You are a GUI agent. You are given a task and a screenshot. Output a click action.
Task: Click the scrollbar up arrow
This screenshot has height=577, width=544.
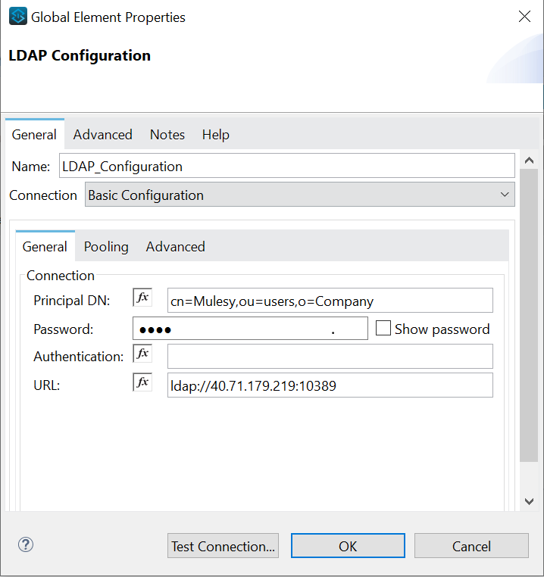[x=529, y=161]
